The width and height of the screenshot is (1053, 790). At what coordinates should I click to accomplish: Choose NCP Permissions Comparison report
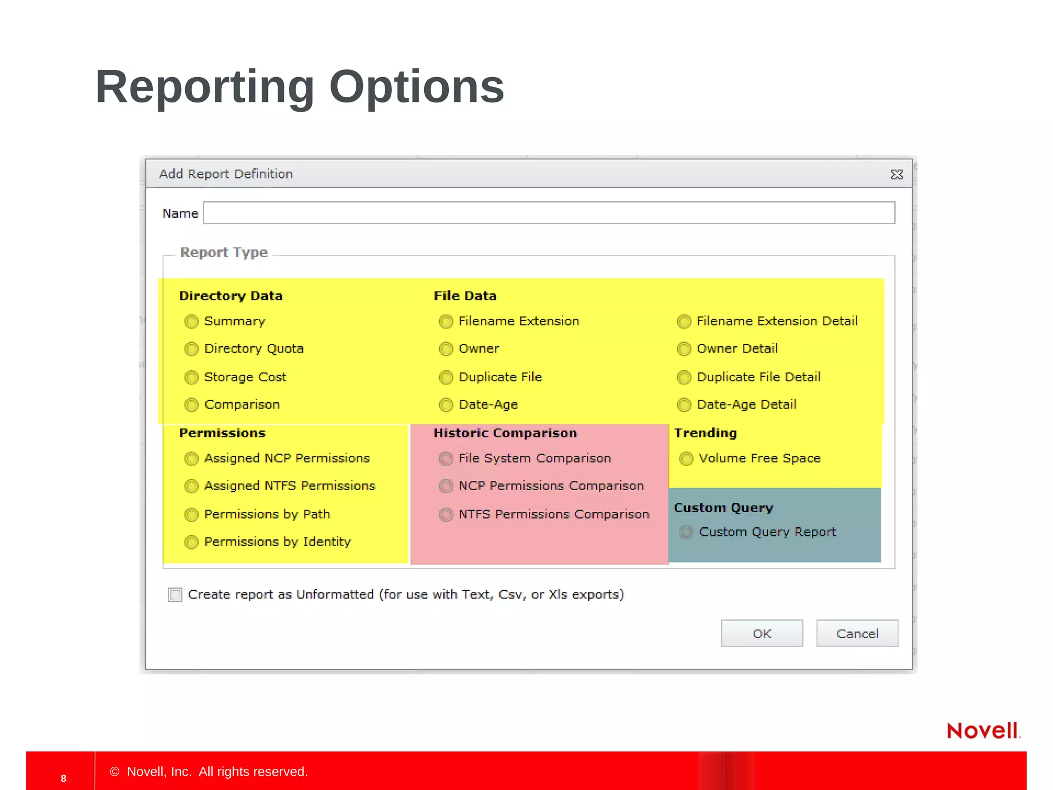click(x=446, y=486)
